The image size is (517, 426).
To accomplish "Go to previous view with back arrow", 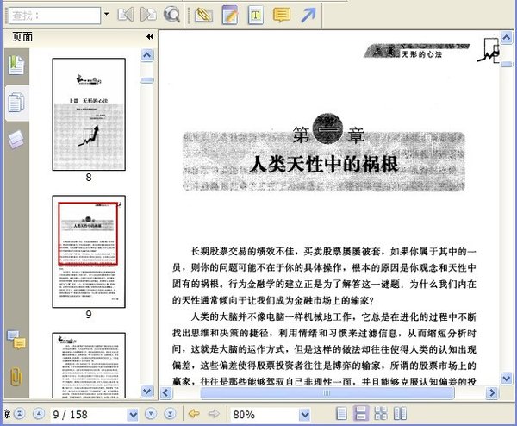I will (194, 414).
